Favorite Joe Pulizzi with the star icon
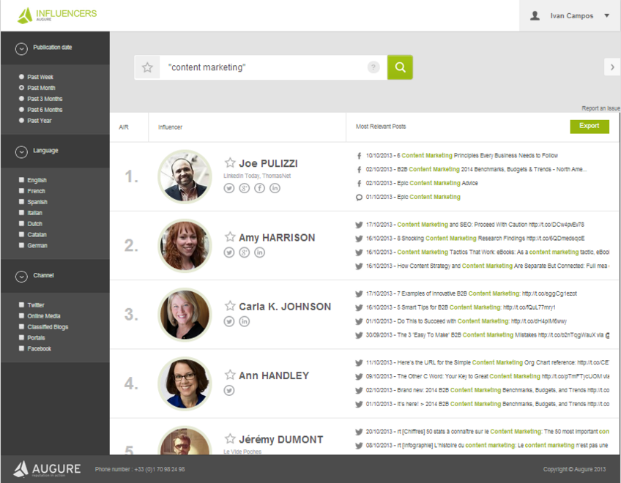 pyautogui.click(x=230, y=163)
